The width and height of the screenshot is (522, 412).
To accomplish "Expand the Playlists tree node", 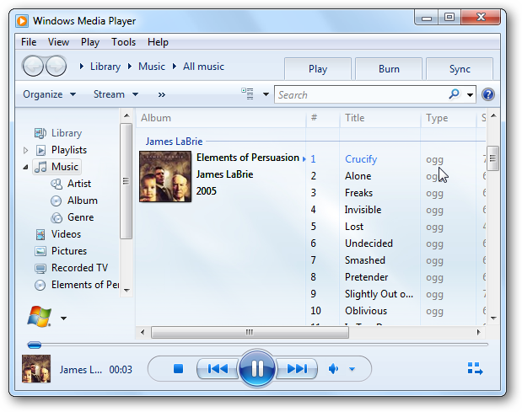I will [25, 150].
